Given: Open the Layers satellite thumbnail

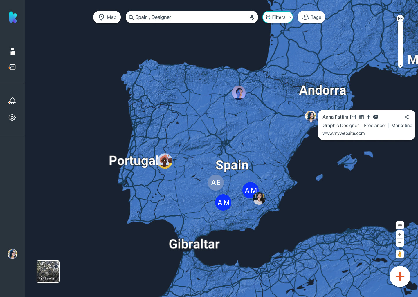Looking at the screenshot, I should pos(48,271).
